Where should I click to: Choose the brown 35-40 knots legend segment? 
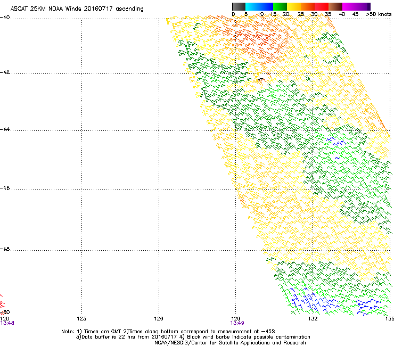coord(335,6)
